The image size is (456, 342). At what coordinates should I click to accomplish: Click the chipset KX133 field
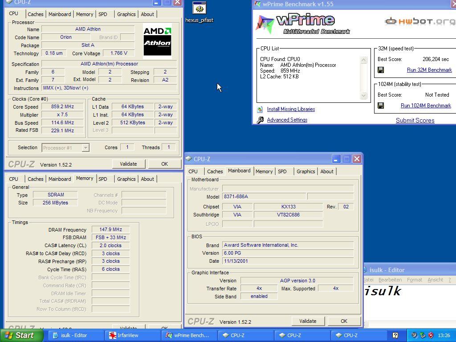point(288,207)
